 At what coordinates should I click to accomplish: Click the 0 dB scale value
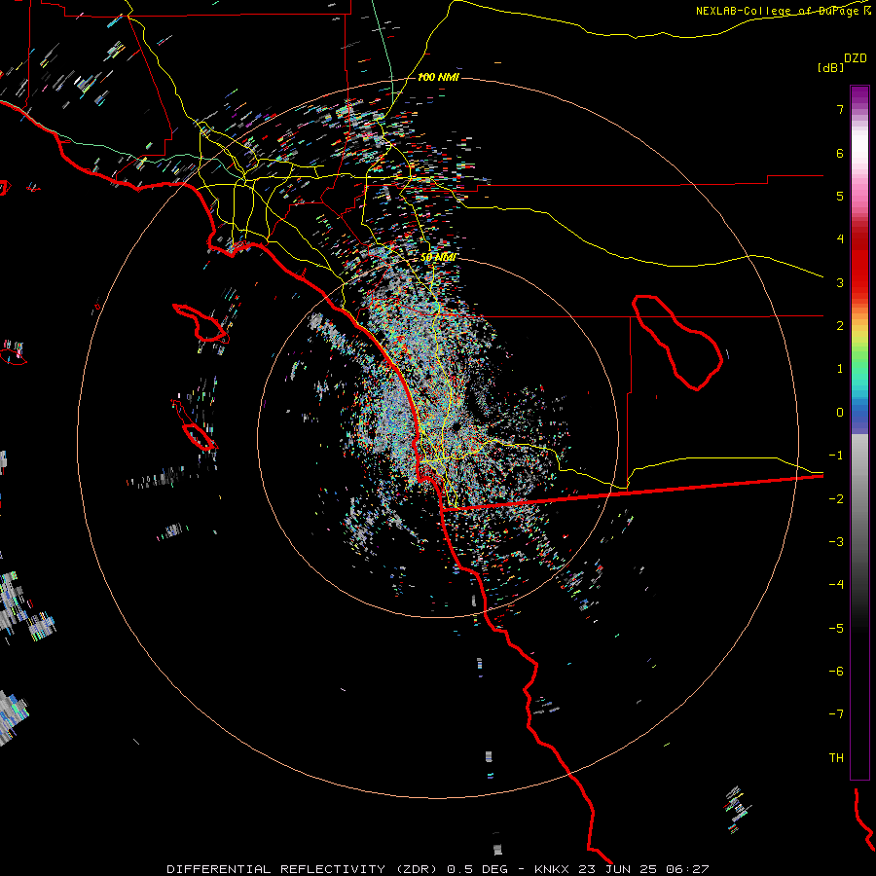840,413
